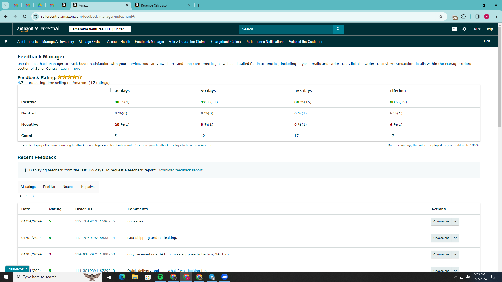502x282 pixels.
Task: Select the Negative feedback tab
Action: point(88,187)
